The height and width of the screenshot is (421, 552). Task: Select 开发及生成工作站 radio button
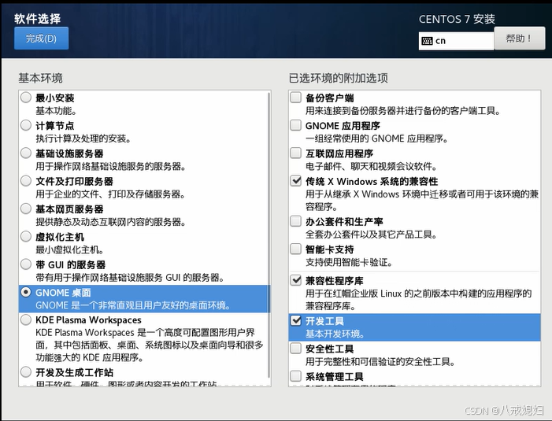(26, 371)
